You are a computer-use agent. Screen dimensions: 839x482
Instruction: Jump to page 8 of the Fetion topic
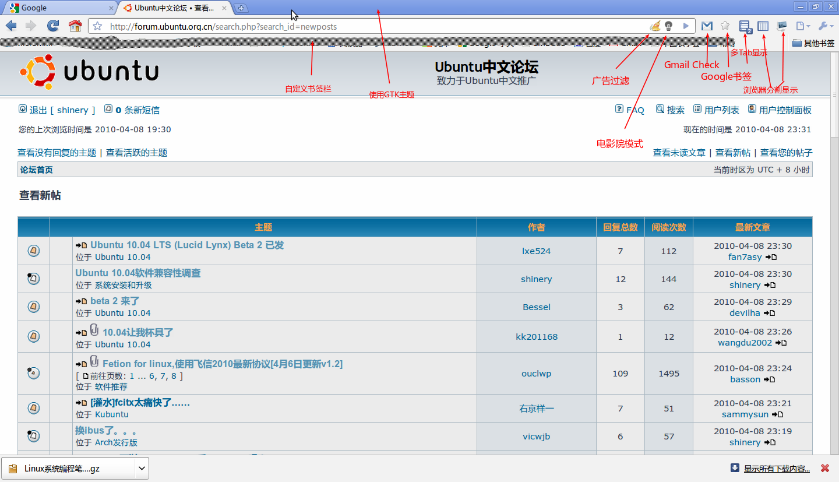[174, 376]
